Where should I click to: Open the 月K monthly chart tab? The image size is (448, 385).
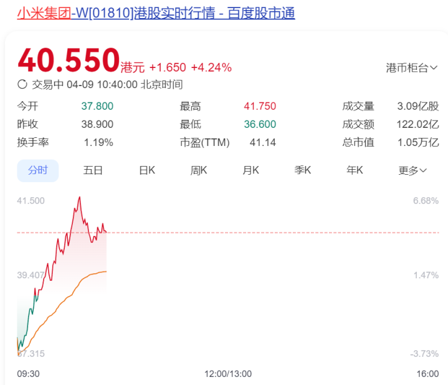pyautogui.click(x=250, y=170)
